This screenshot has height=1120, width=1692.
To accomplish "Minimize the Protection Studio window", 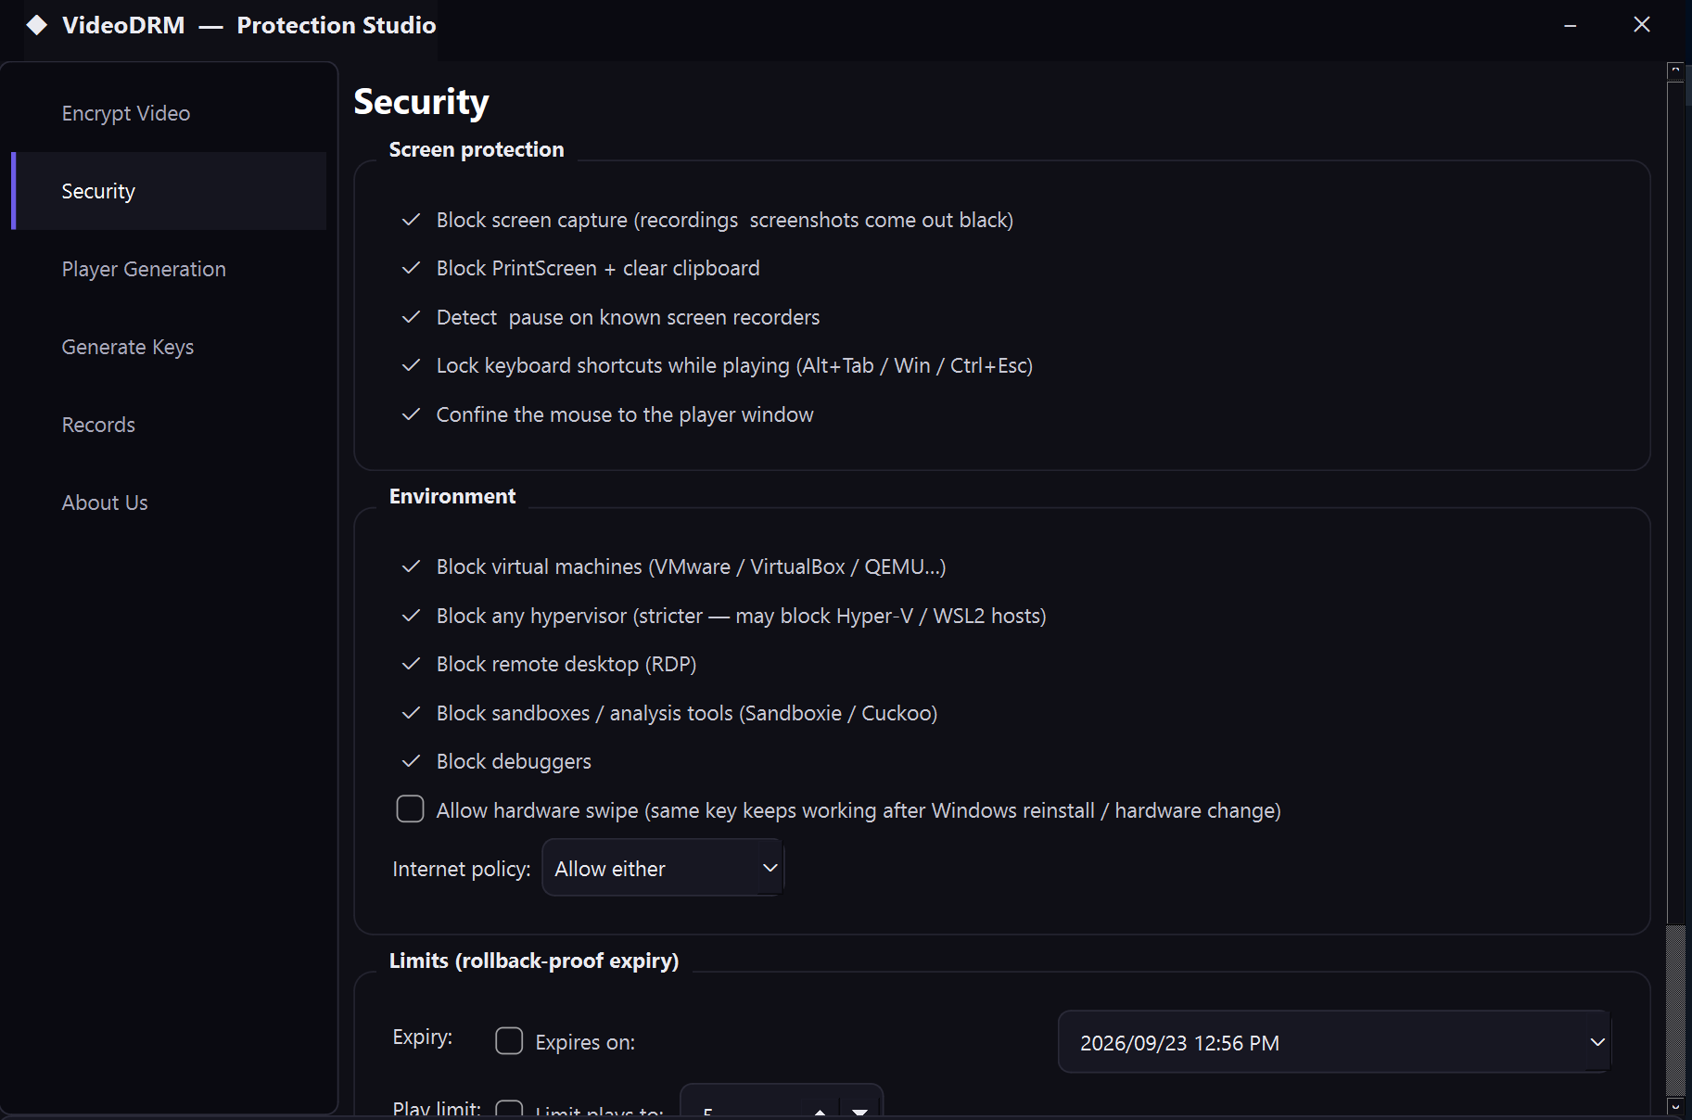I will [x=1571, y=25].
